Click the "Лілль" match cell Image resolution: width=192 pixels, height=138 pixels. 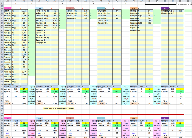tap(7, 74)
